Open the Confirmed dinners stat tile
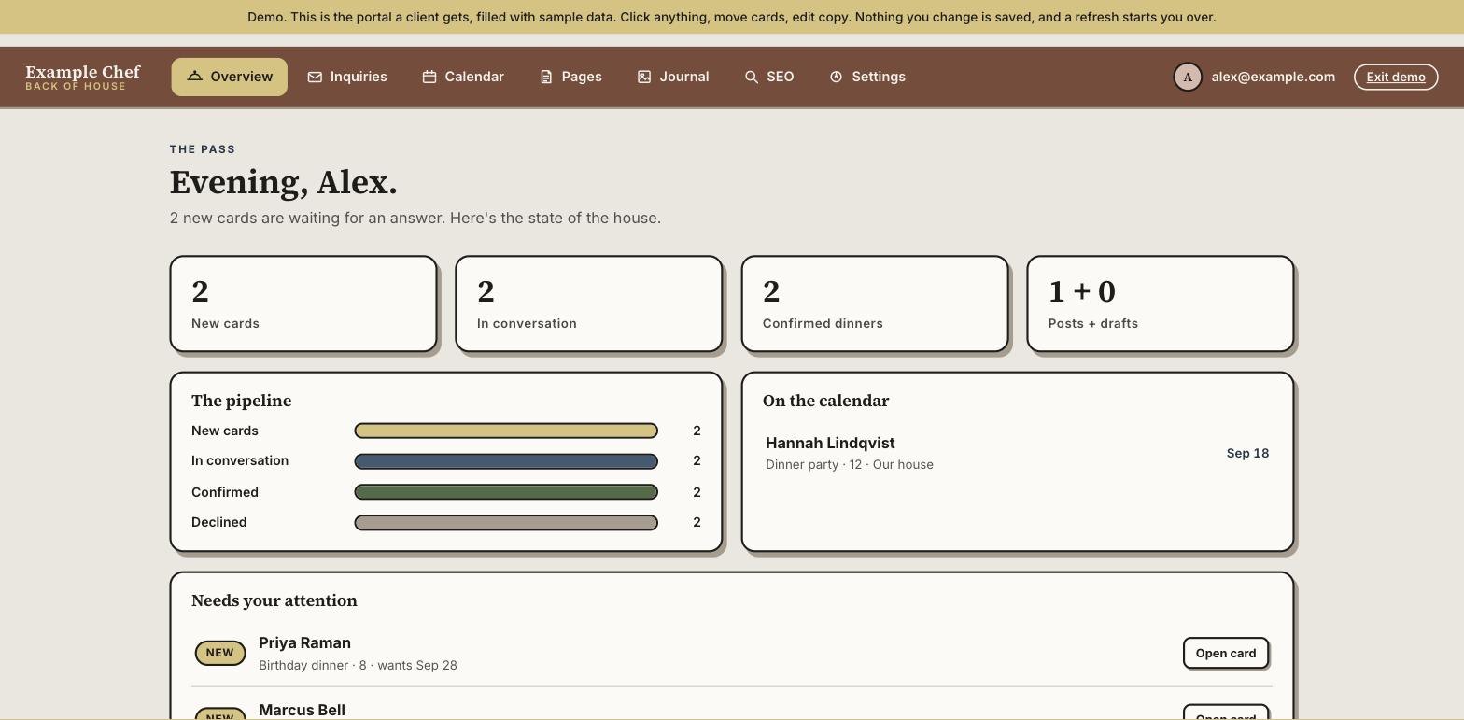The height and width of the screenshot is (720, 1464). coord(875,304)
